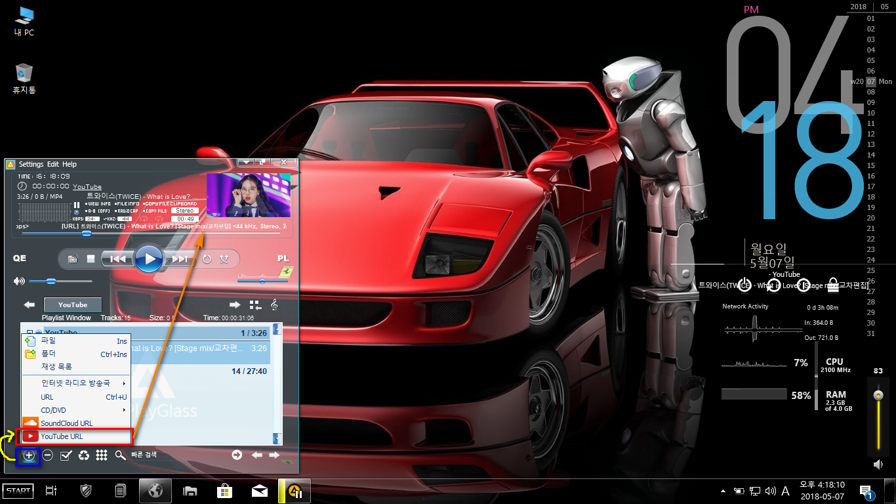Toggle the 1-2-3 play order icon
896x504 pixels.
pos(159,219)
